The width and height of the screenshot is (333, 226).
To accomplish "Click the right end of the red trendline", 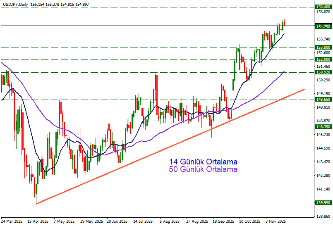I will pyautogui.click(x=304, y=89).
